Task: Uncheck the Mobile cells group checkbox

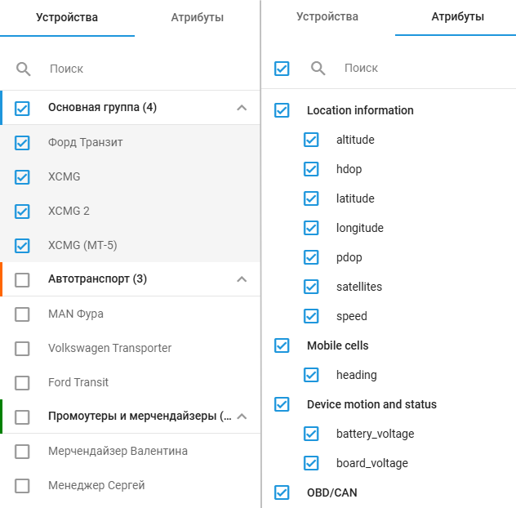Action: coord(282,345)
